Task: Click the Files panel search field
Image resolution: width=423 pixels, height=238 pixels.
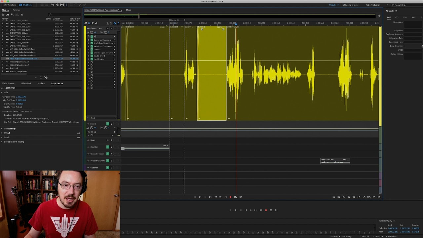Action: pos(64,15)
